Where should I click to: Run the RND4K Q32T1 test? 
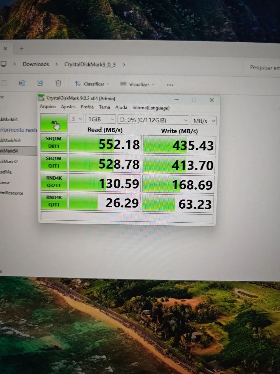[x=54, y=181]
